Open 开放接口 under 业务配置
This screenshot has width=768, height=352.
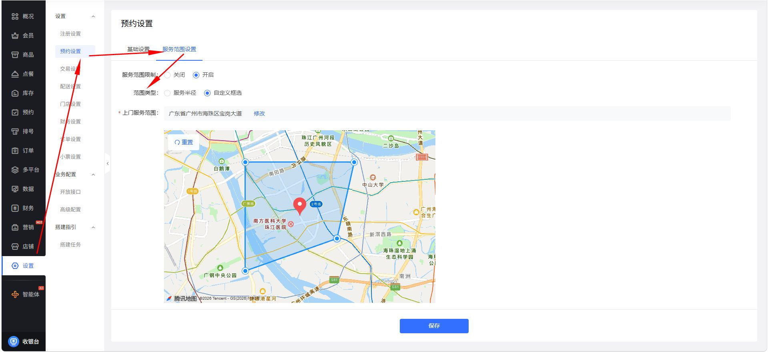coord(70,192)
